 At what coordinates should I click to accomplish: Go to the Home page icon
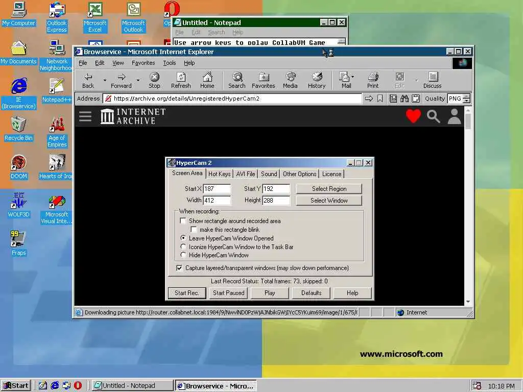click(x=207, y=81)
